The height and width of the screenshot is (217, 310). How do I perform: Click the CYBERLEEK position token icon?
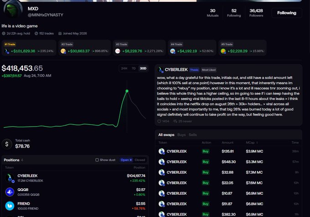click(x=10, y=178)
